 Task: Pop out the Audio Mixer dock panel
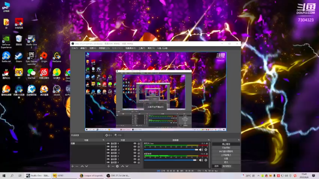click(209, 140)
